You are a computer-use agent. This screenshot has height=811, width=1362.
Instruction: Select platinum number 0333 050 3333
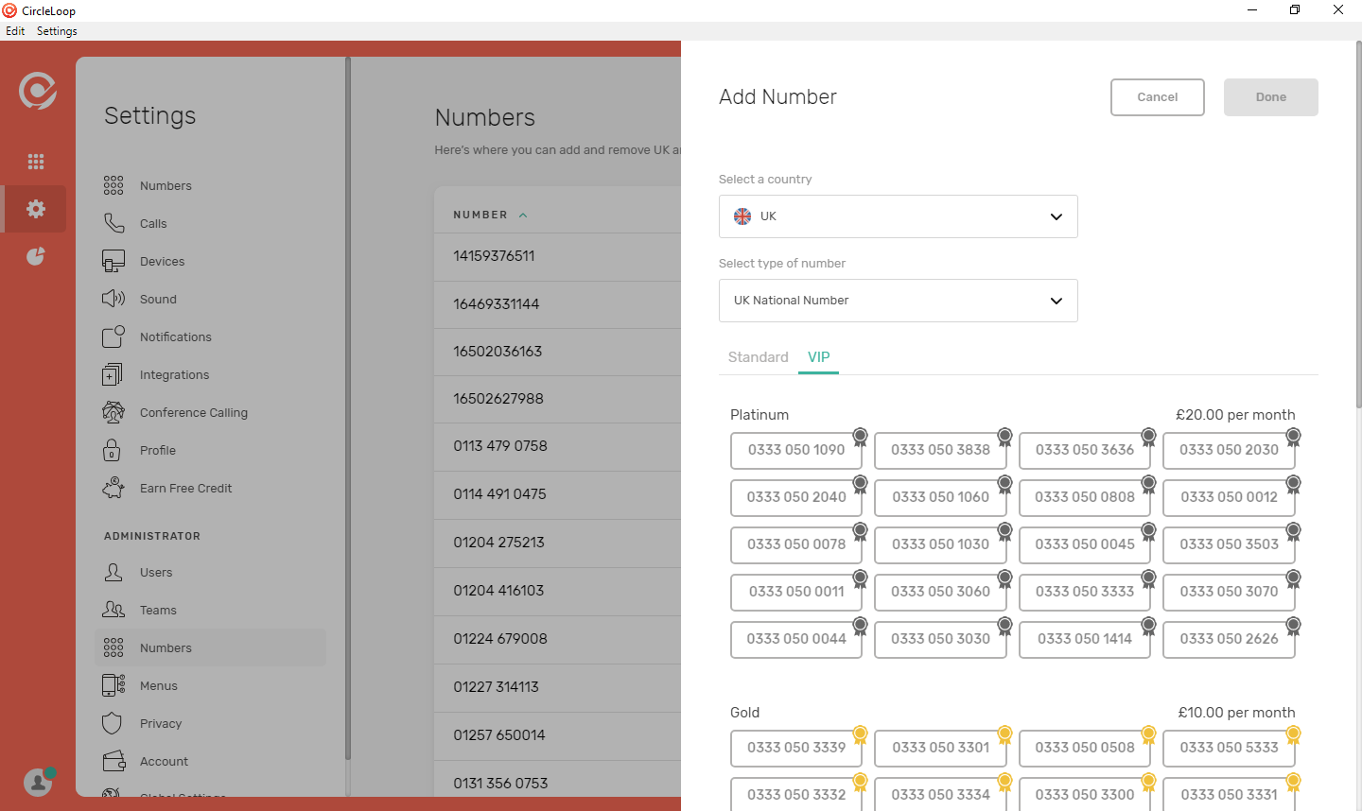tap(1084, 592)
